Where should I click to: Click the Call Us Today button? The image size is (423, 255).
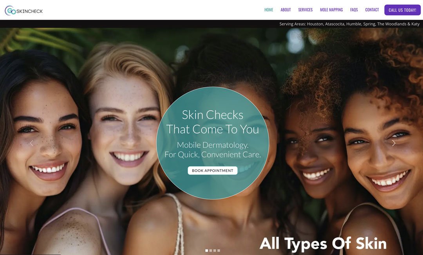403,10
